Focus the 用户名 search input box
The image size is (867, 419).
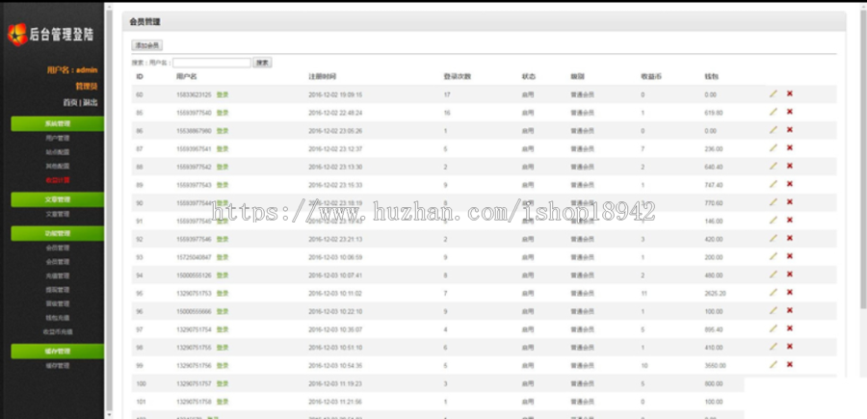tap(212, 63)
